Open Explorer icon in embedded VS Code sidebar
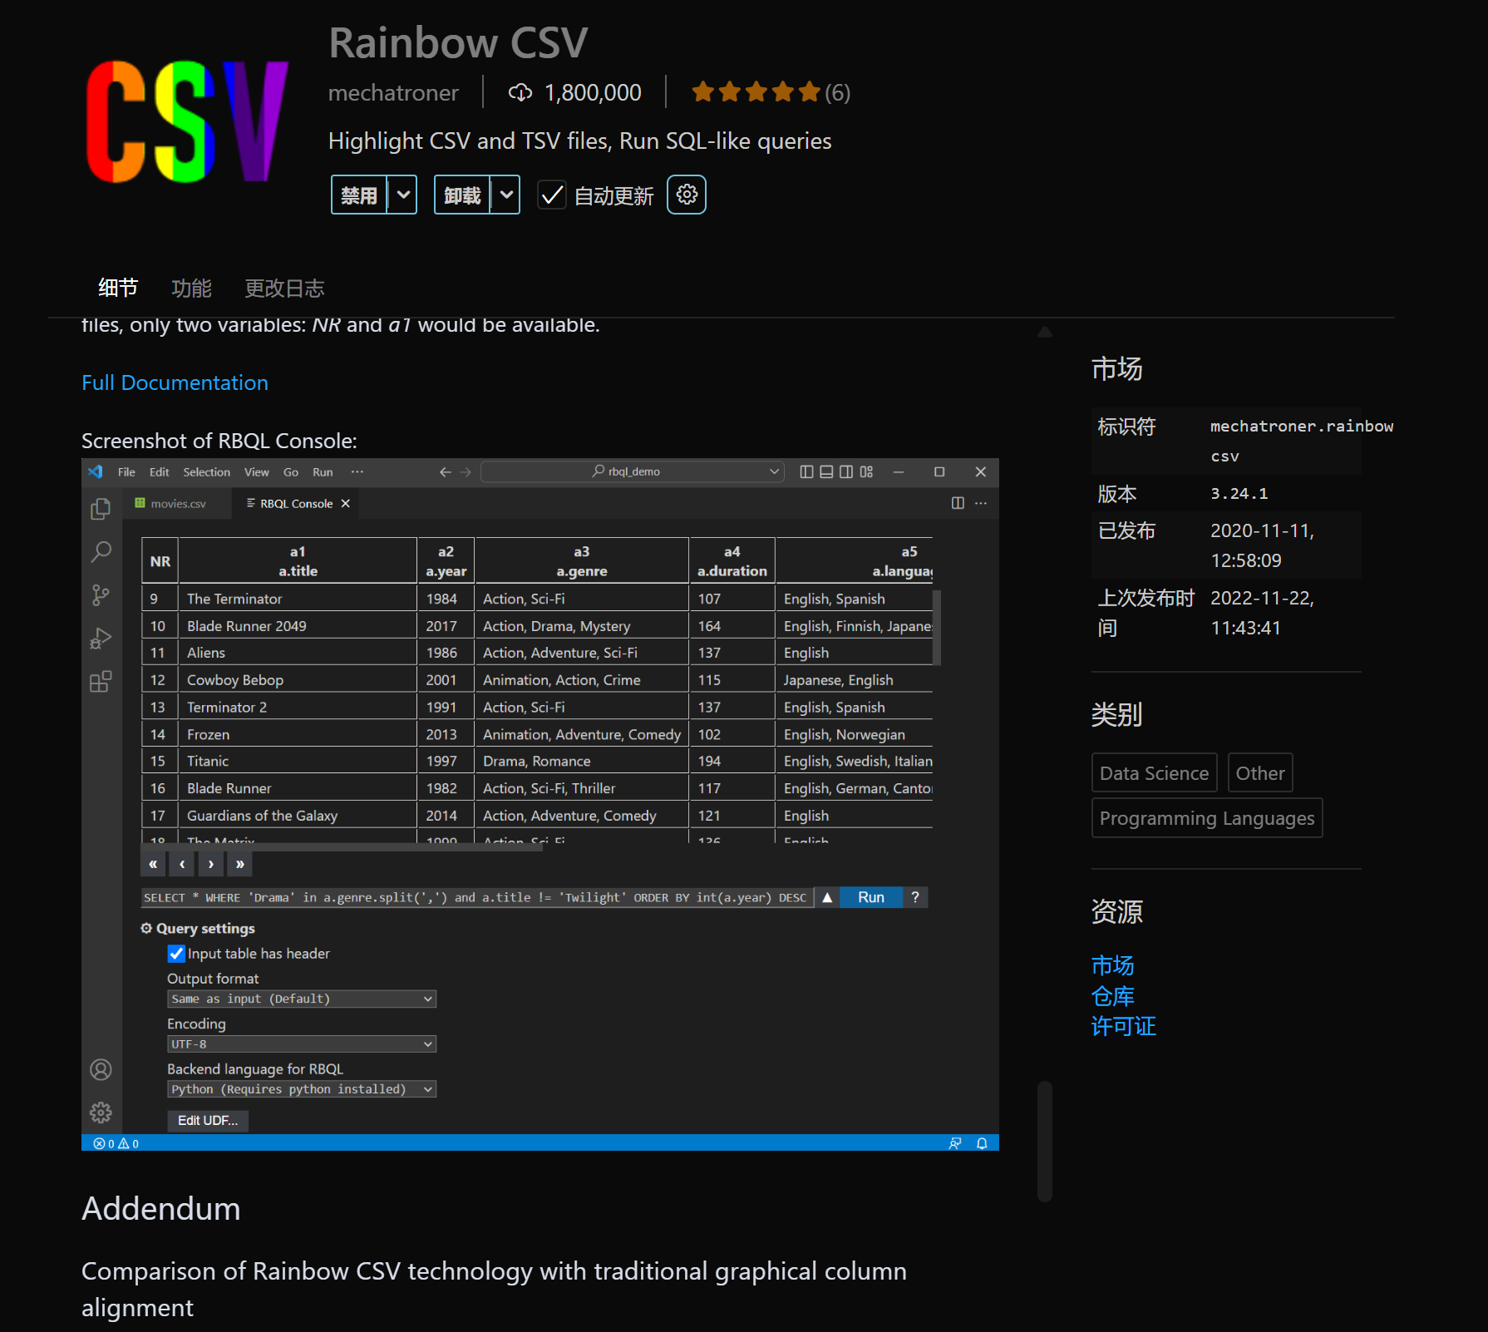 pos(101,508)
